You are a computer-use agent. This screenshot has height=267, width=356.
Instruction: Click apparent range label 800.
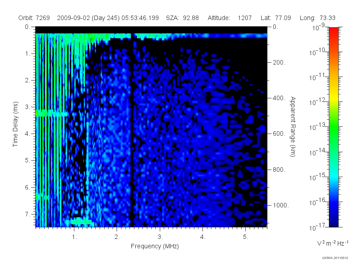coord(279,170)
